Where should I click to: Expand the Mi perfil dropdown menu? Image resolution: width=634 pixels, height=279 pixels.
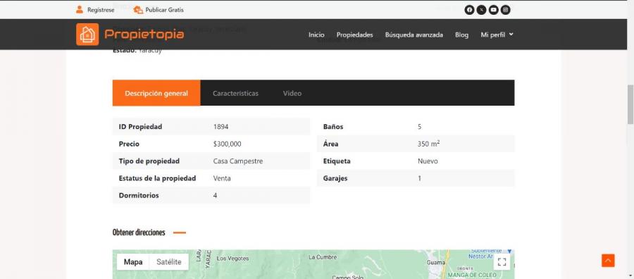[x=497, y=35]
